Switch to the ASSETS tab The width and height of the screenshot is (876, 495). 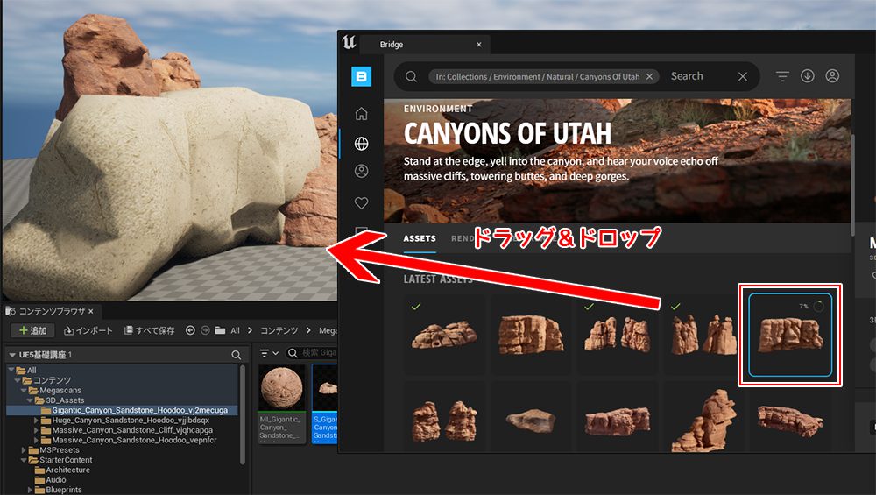click(x=419, y=238)
